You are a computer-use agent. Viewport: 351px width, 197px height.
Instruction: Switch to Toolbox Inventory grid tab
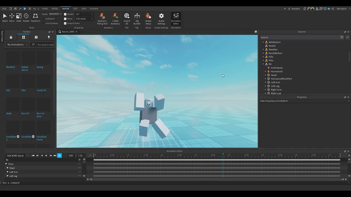[x=24, y=37]
